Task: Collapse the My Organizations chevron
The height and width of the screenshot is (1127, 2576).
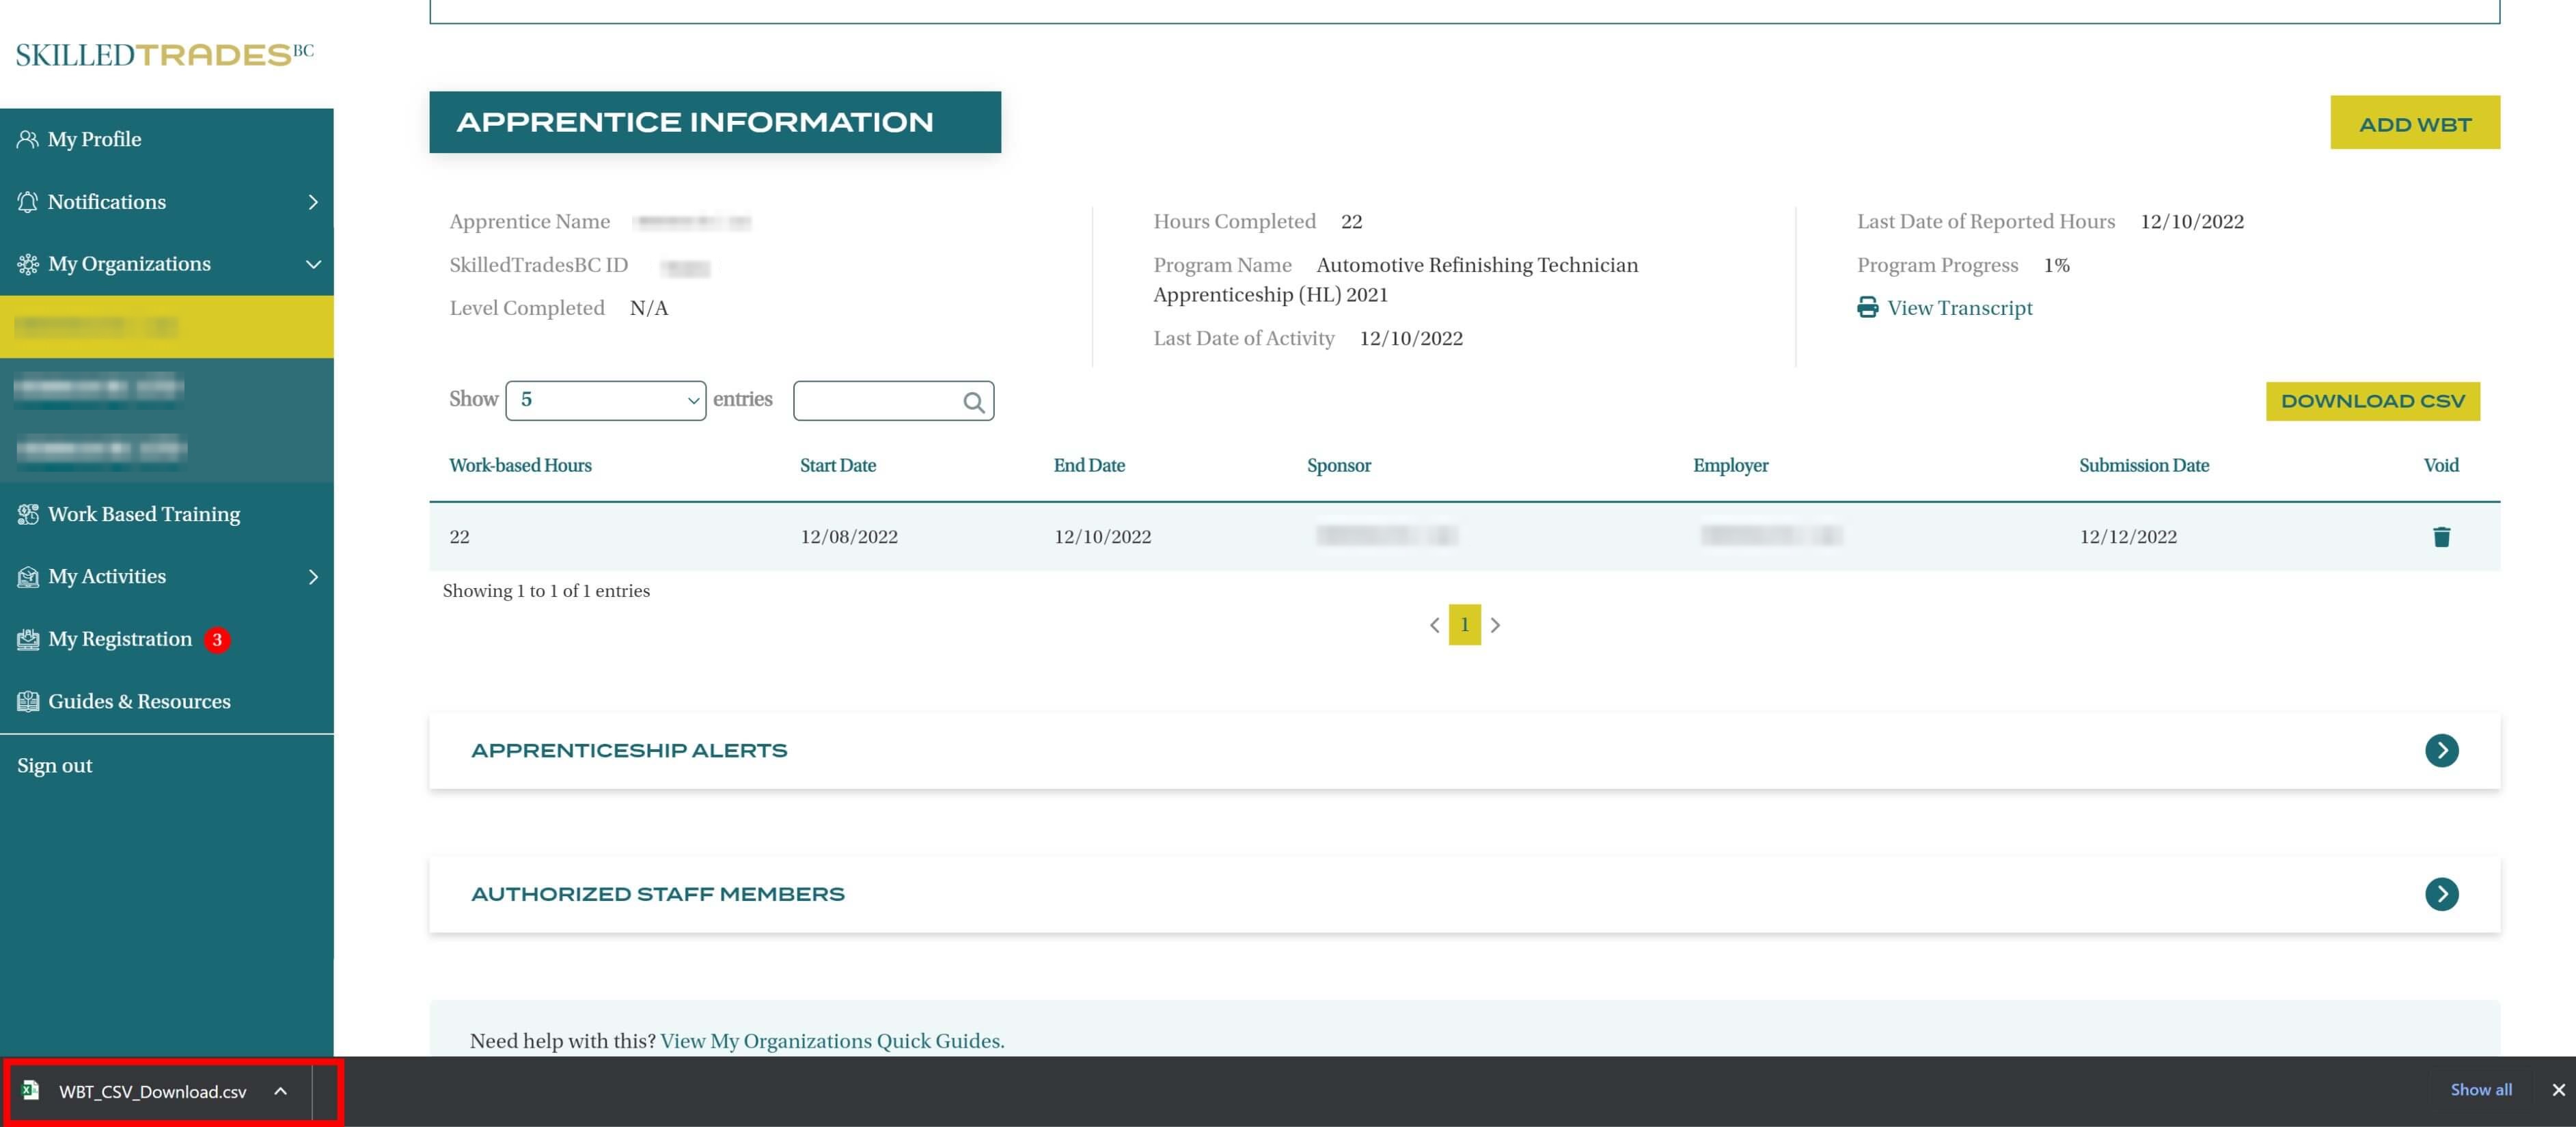Action: click(x=313, y=264)
